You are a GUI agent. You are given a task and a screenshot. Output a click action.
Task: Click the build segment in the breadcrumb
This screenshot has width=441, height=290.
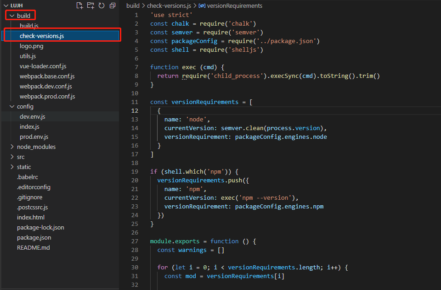click(x=133, y=5)
